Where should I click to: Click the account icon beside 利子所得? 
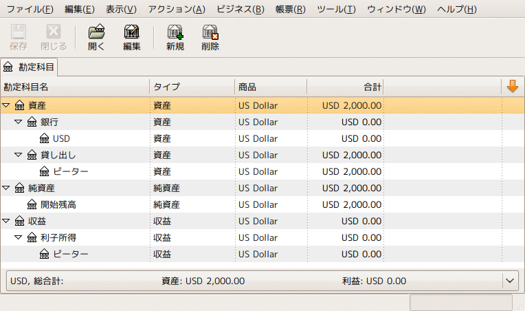[32, 237]
